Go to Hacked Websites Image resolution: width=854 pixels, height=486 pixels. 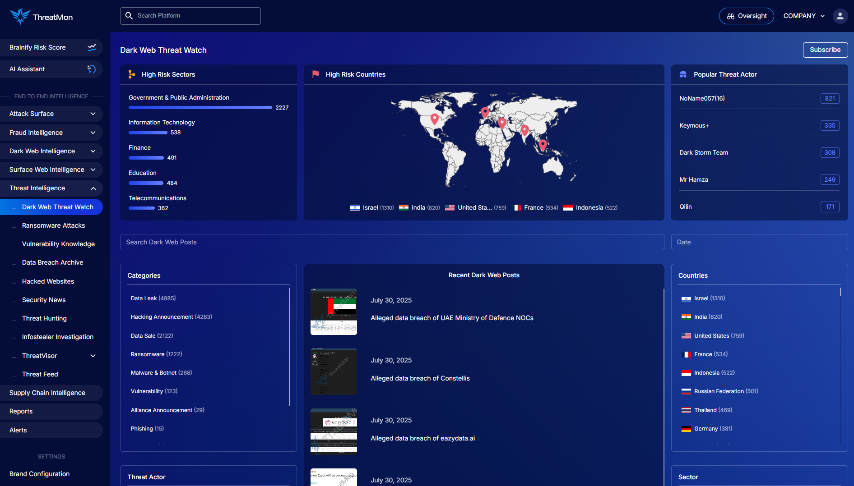(x=48, y=281)
